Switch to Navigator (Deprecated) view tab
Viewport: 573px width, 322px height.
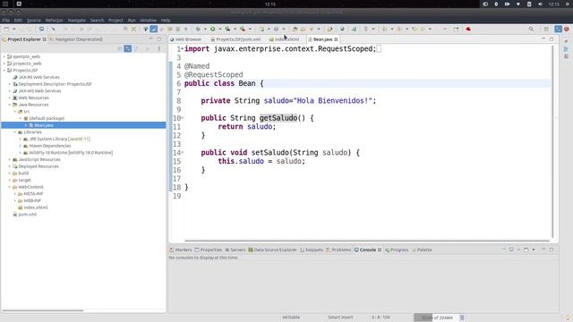coord(76,39)
